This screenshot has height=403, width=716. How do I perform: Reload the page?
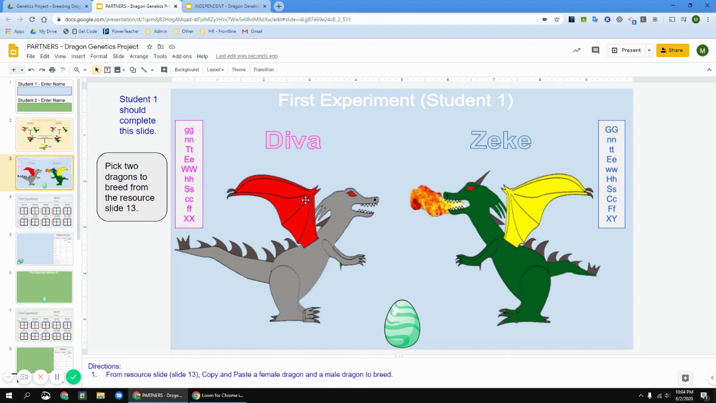[32, 19]
